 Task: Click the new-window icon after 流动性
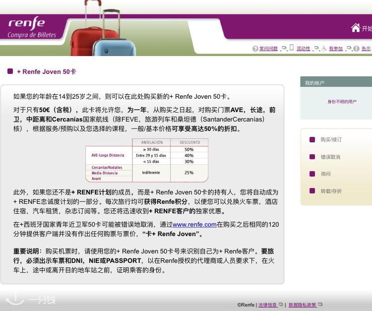click(316, 48)
